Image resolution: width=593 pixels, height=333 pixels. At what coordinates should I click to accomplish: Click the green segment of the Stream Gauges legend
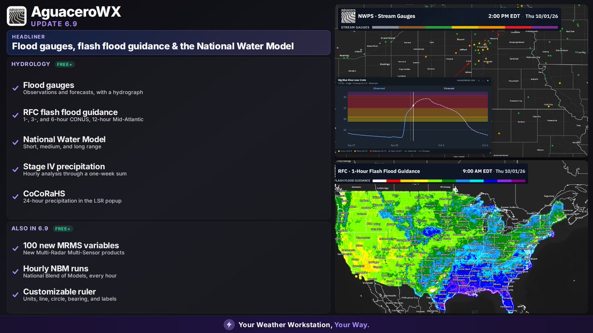pyautogui.click(x=438, y=27)
